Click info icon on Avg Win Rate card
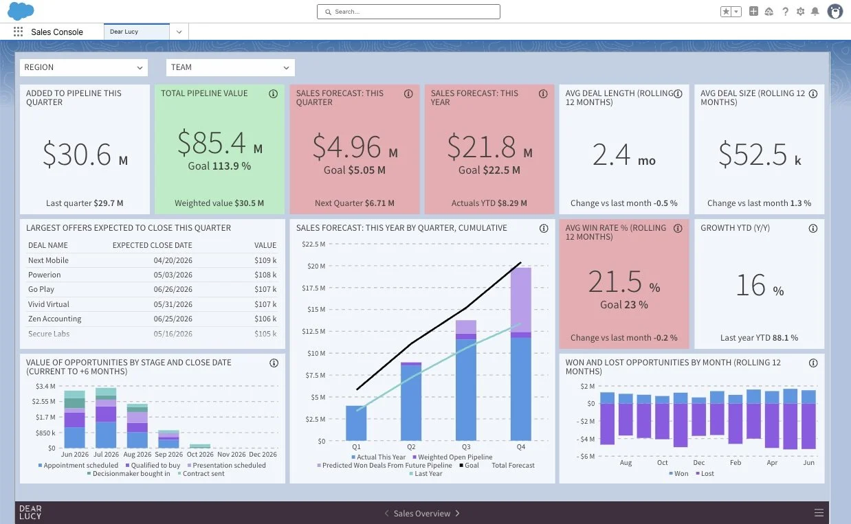Image resolution: width=851 pixels, height=524 pixels. click(x=678, y=228)
